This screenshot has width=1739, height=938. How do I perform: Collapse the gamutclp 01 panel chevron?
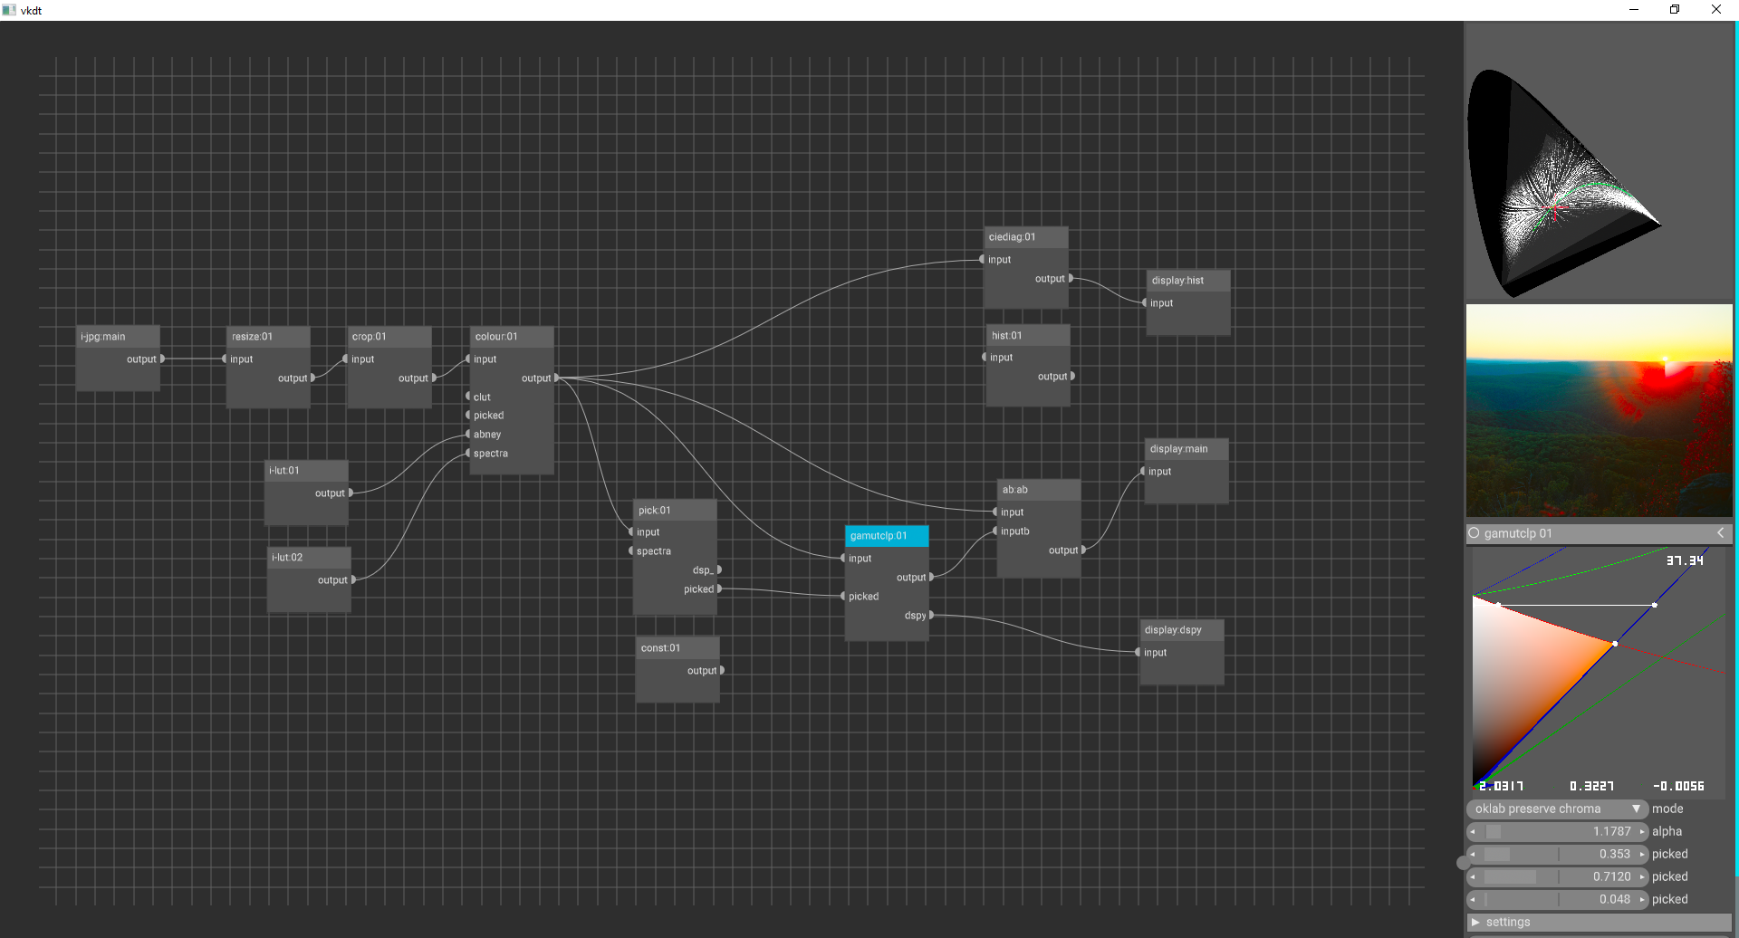tap(1720, 533)
